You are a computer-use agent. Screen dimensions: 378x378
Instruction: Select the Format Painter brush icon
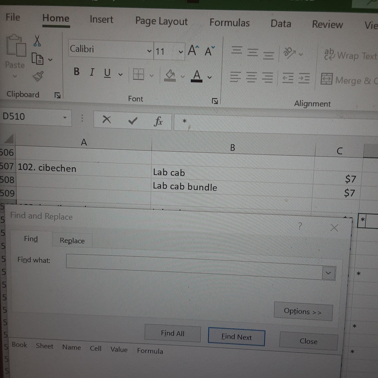pos(38,76)
